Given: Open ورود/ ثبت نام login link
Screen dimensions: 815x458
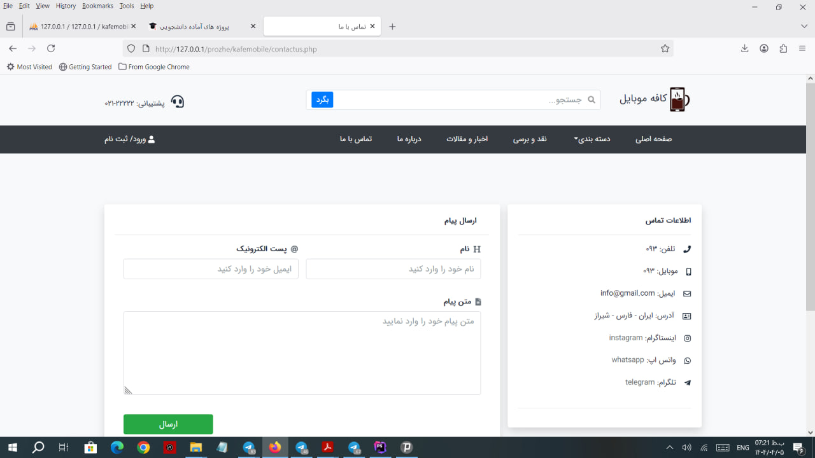Looking at the screenshot, I should coord(130,139).
